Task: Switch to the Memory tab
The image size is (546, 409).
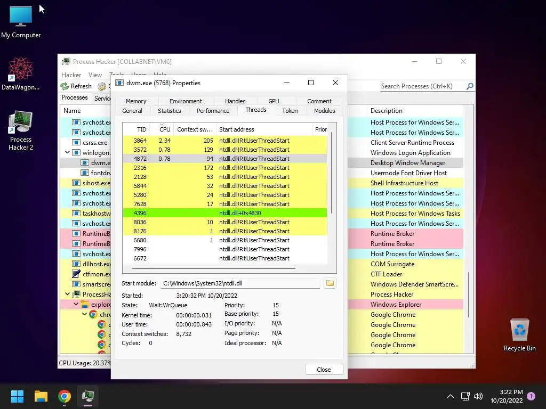Action: 136,101
